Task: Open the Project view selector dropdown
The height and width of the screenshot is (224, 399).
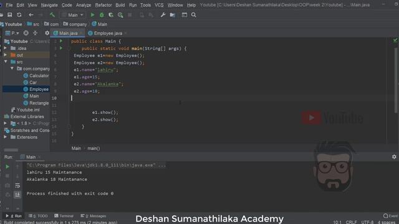Action: coord(12,33)
